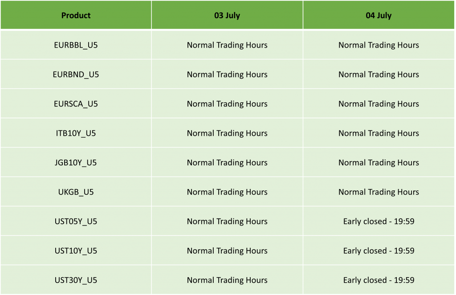Click the EURSCA_U5 product name
The height and width of the screenshot is (295, 456).
(x=76, y=104)
